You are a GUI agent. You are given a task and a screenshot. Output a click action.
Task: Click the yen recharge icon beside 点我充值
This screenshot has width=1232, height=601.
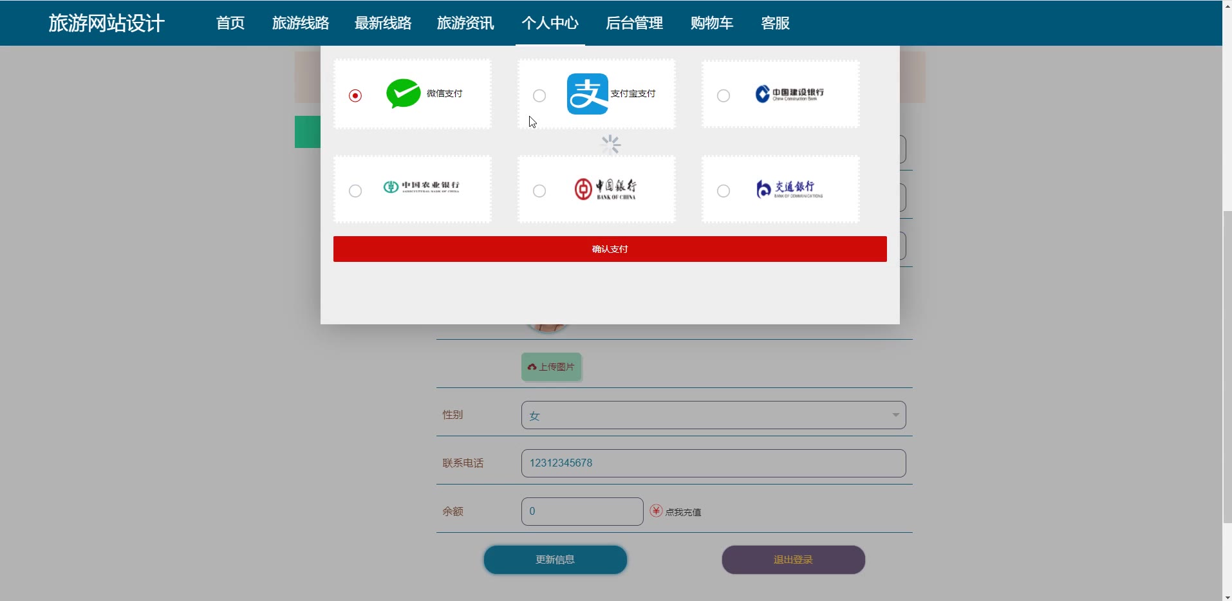pos(656,511)
